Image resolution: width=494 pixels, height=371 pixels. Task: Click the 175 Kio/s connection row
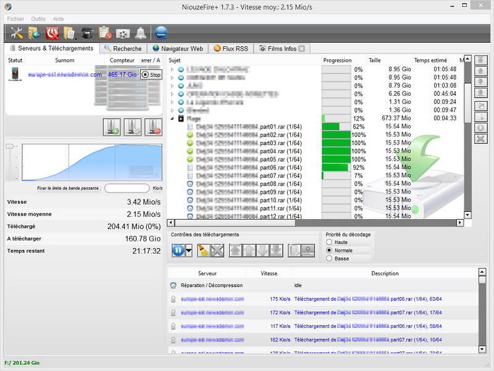click(323, 299)
